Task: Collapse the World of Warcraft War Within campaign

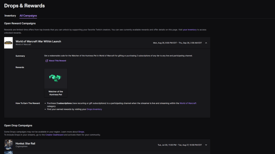Action: 206,43
